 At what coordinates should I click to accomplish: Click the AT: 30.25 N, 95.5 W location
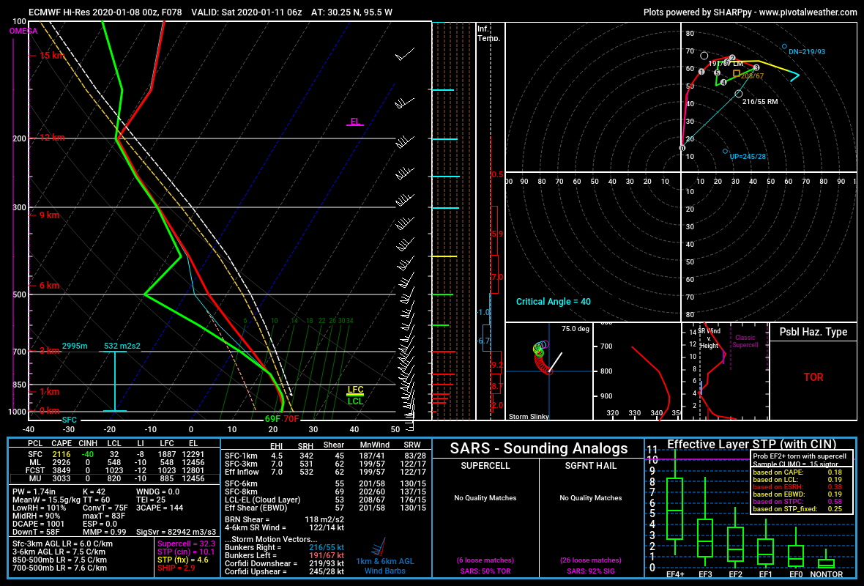coord(351,12)
